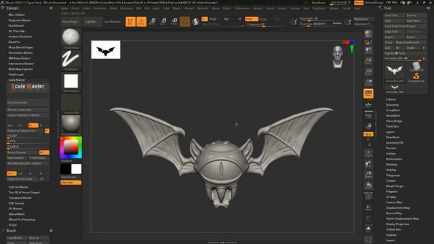This screenshot has width=434, height=244.
Task: Expand the UV Map section
Action: pyautogui.click(x=391, y=197)
